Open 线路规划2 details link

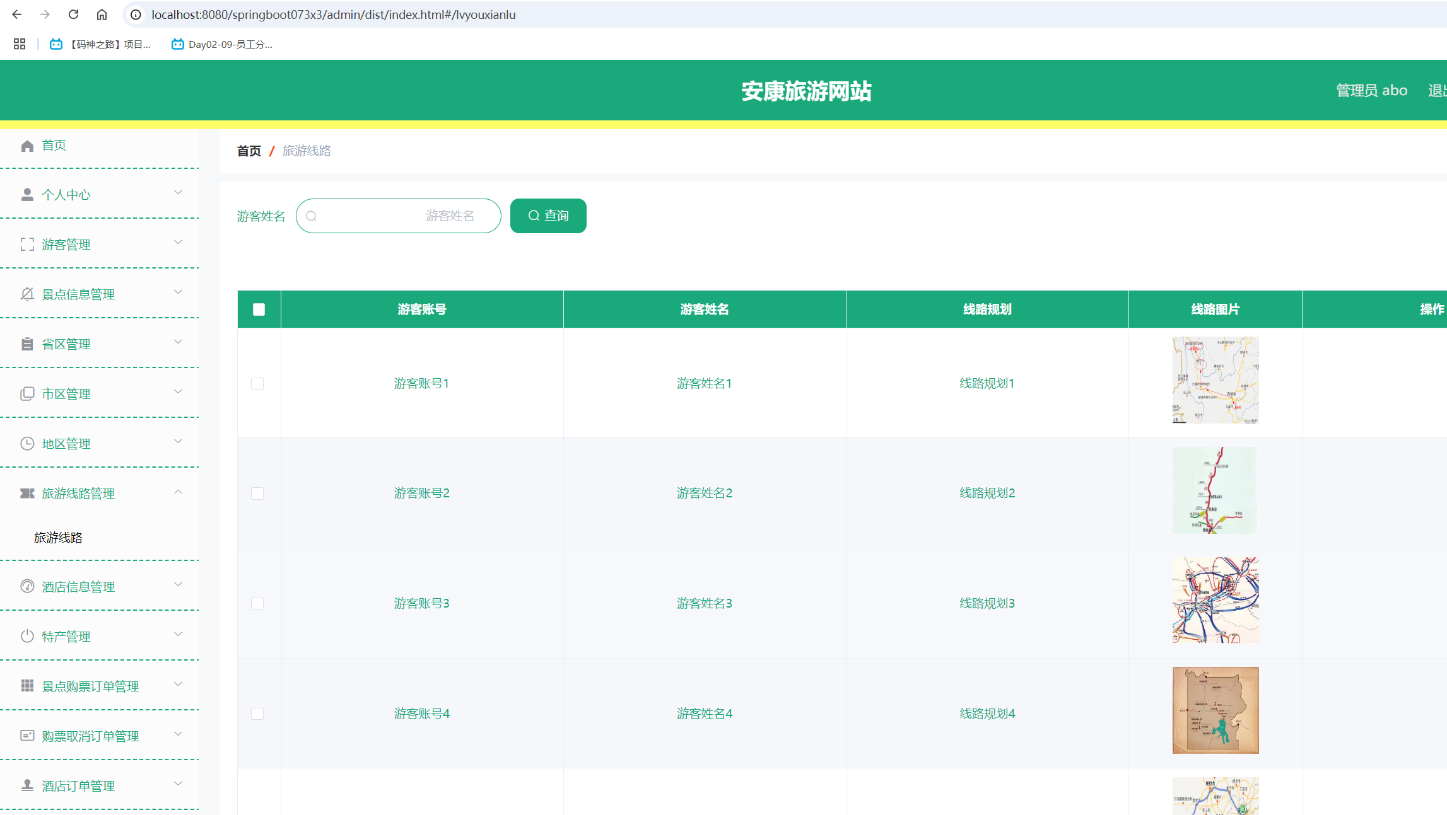tap(987, 493)
